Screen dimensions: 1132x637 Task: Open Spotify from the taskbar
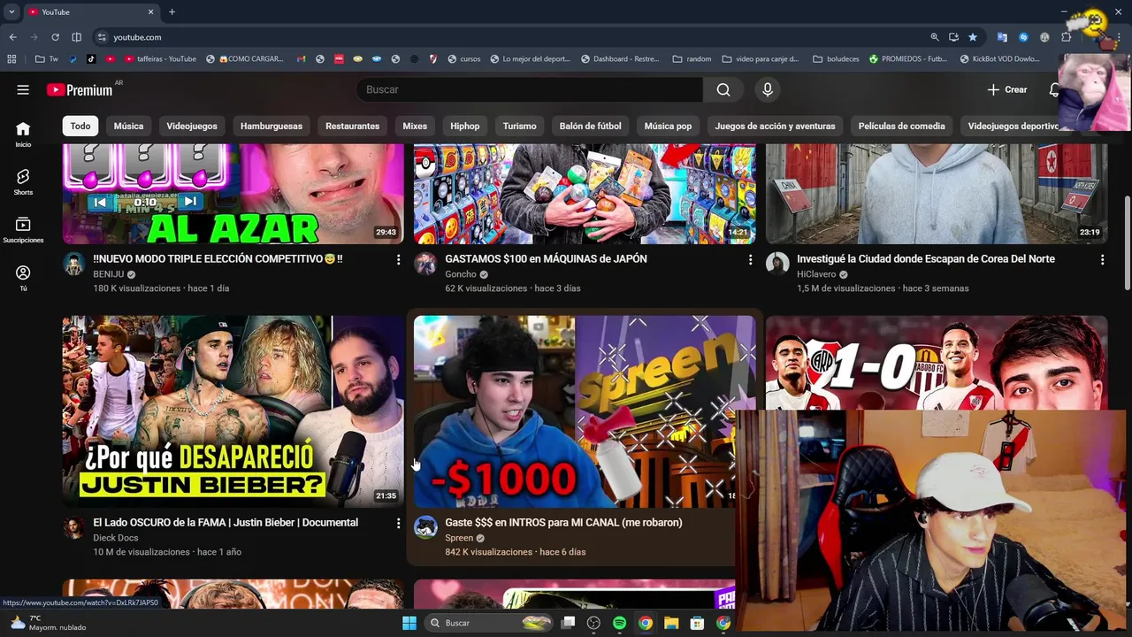(x=619, y=623)
